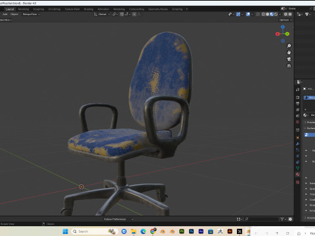Viewport: 315px width, 236px height.
Task: Click the red X axis gizmo ball
Action: 278,34
